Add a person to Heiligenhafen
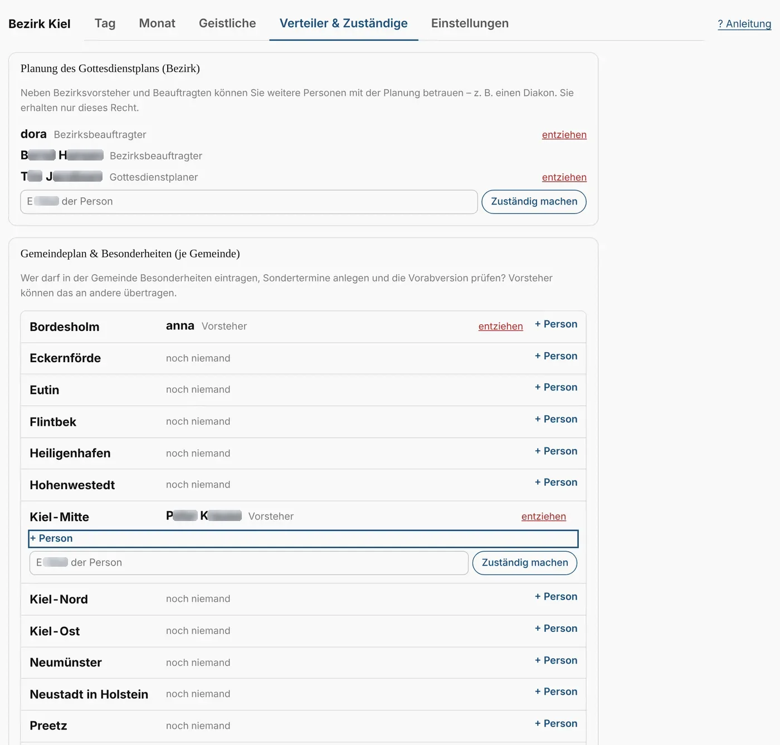The image size is (780, 745). tap(556, 451)
